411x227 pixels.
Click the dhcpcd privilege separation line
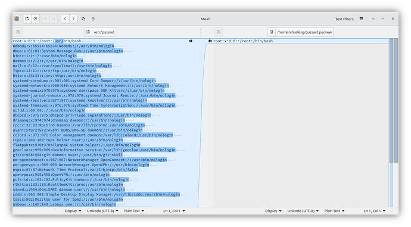pos(82,116)
